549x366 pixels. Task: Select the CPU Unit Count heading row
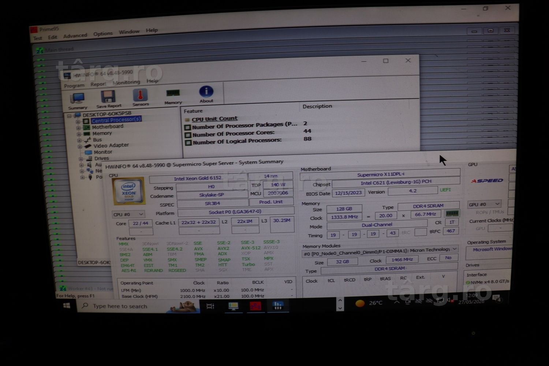point(214,119)
